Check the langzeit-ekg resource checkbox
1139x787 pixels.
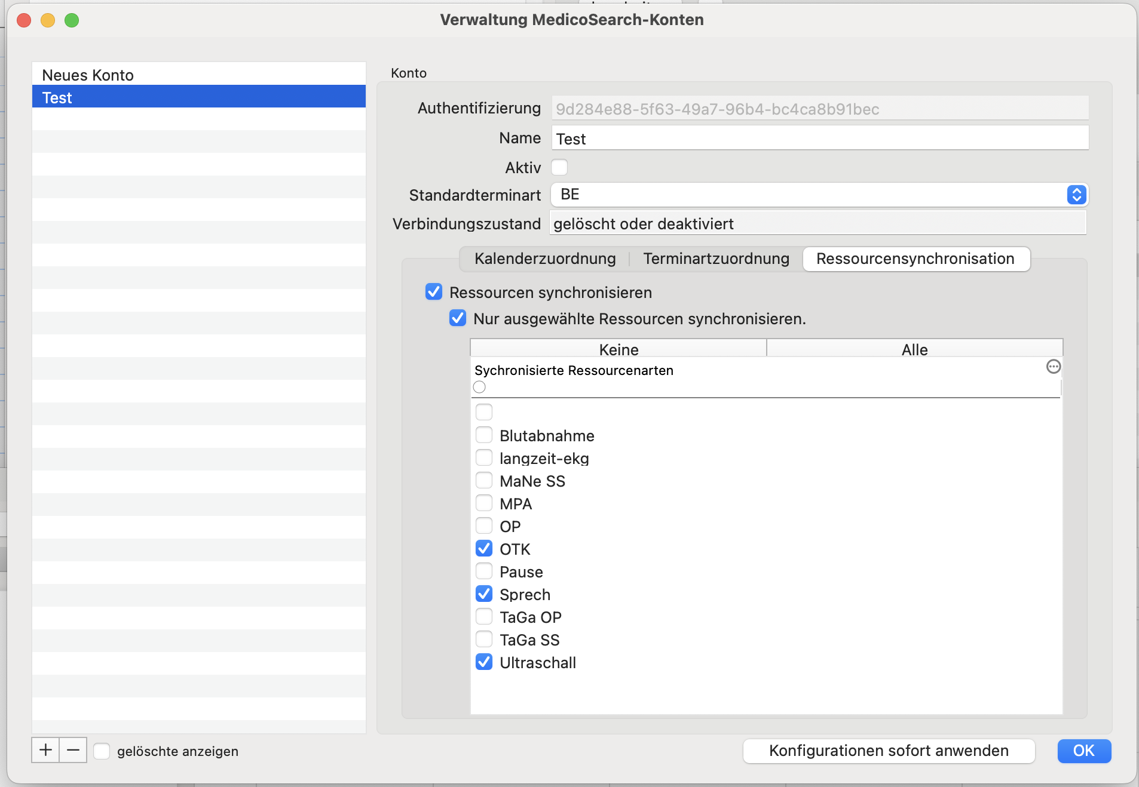tap(484, 457)
